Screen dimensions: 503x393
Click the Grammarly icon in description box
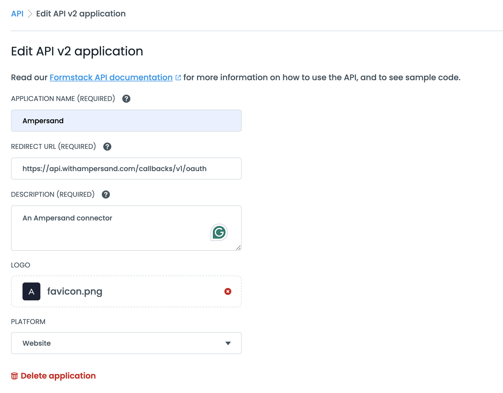219,232
